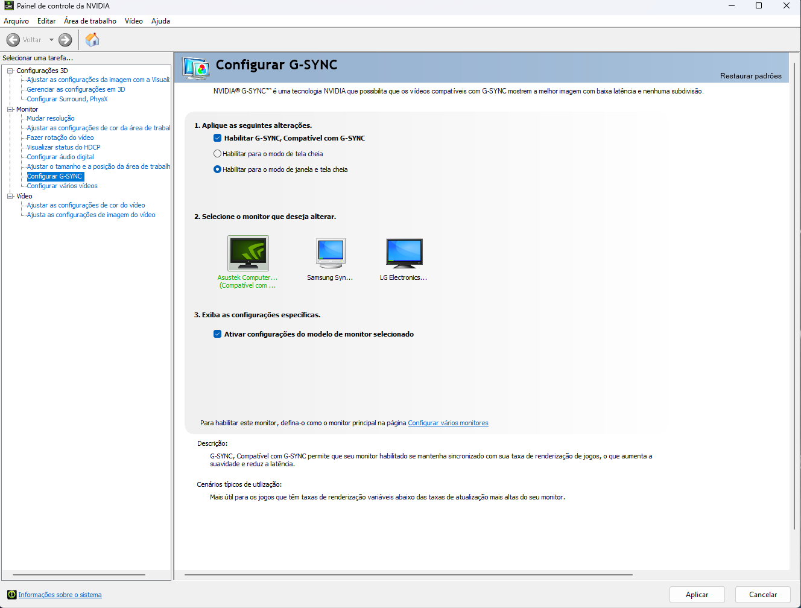
Task: Open Configurar áudio digital
Action: [60, 157]
